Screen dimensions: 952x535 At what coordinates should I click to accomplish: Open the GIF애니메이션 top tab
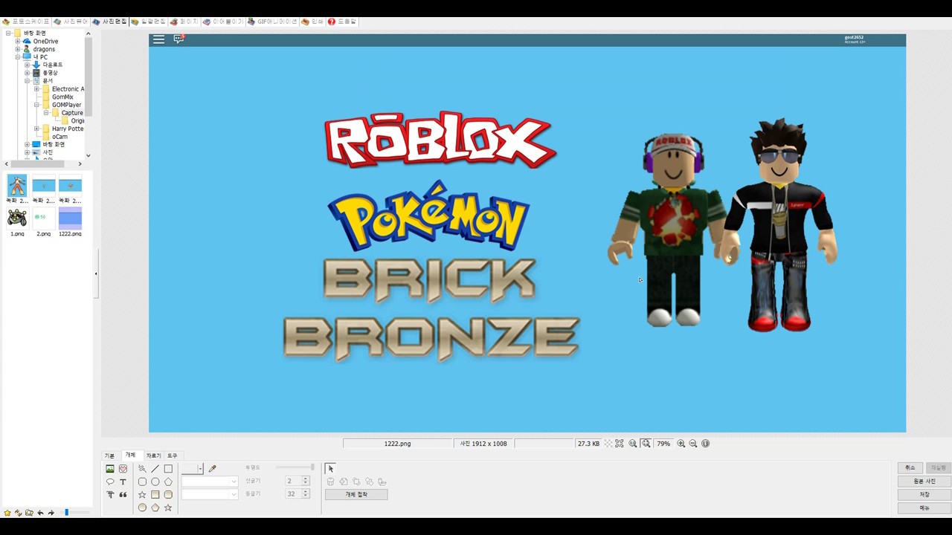tap(273, 22)
